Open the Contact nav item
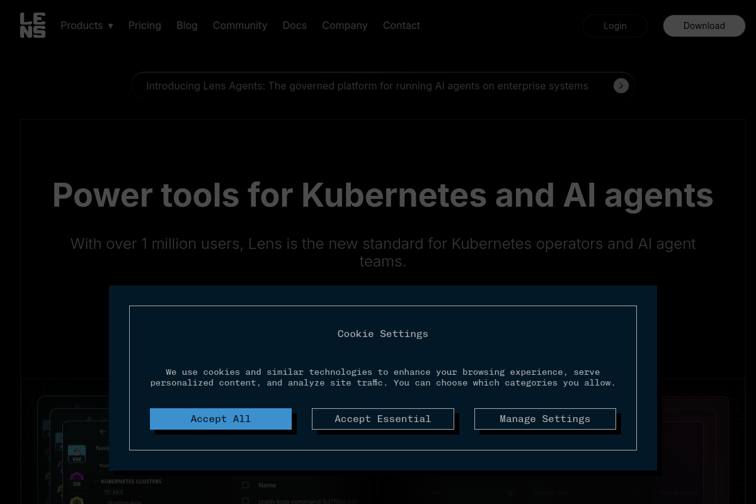 (401, 25)
